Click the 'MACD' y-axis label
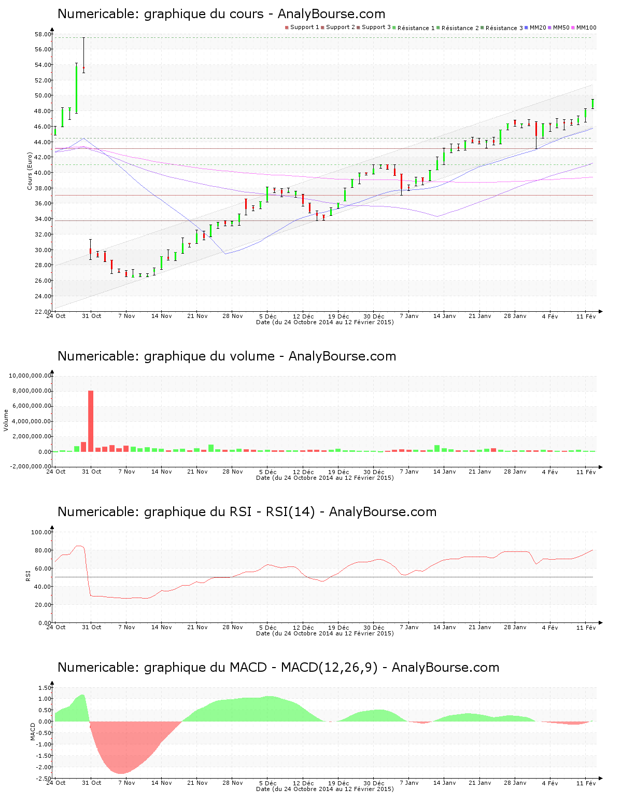 pos(33,731)
